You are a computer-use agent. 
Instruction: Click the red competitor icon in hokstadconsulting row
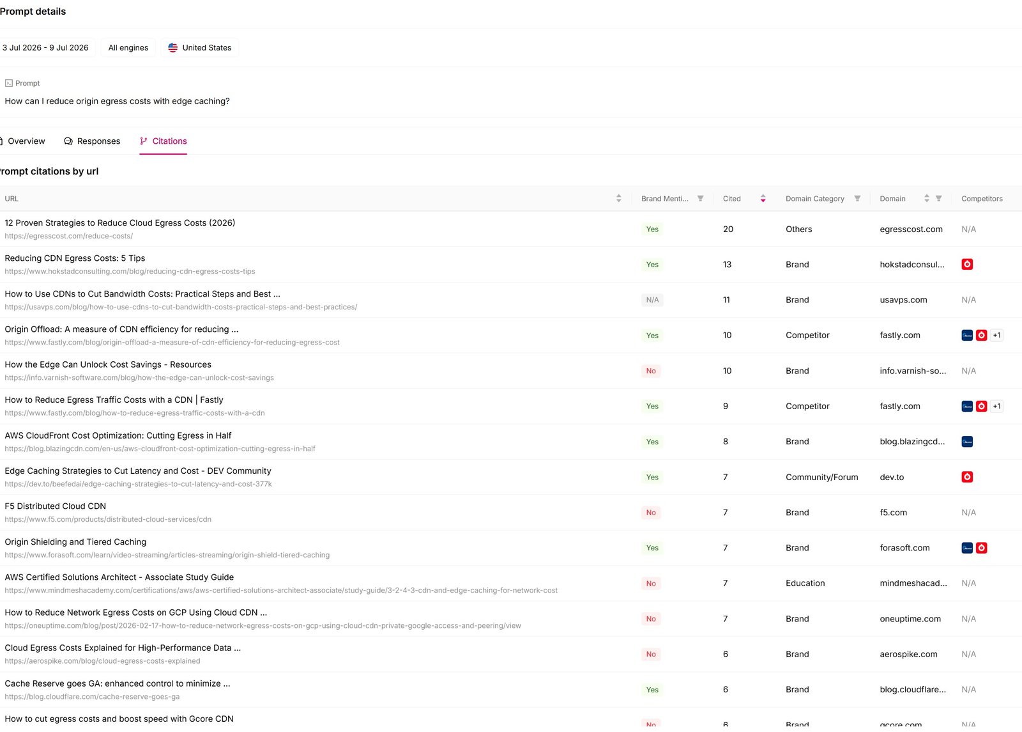click(x=967, y=265)
